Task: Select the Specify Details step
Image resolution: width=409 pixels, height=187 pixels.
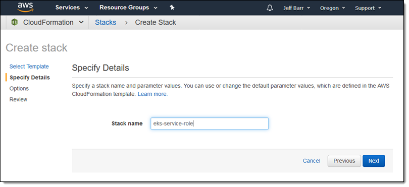Action: (x=30, y=78)
